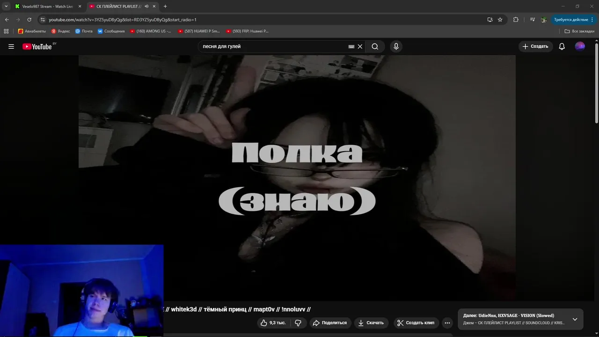Click Создать клип button
Viewport: 599px width, 337px height.
point(416,323)
